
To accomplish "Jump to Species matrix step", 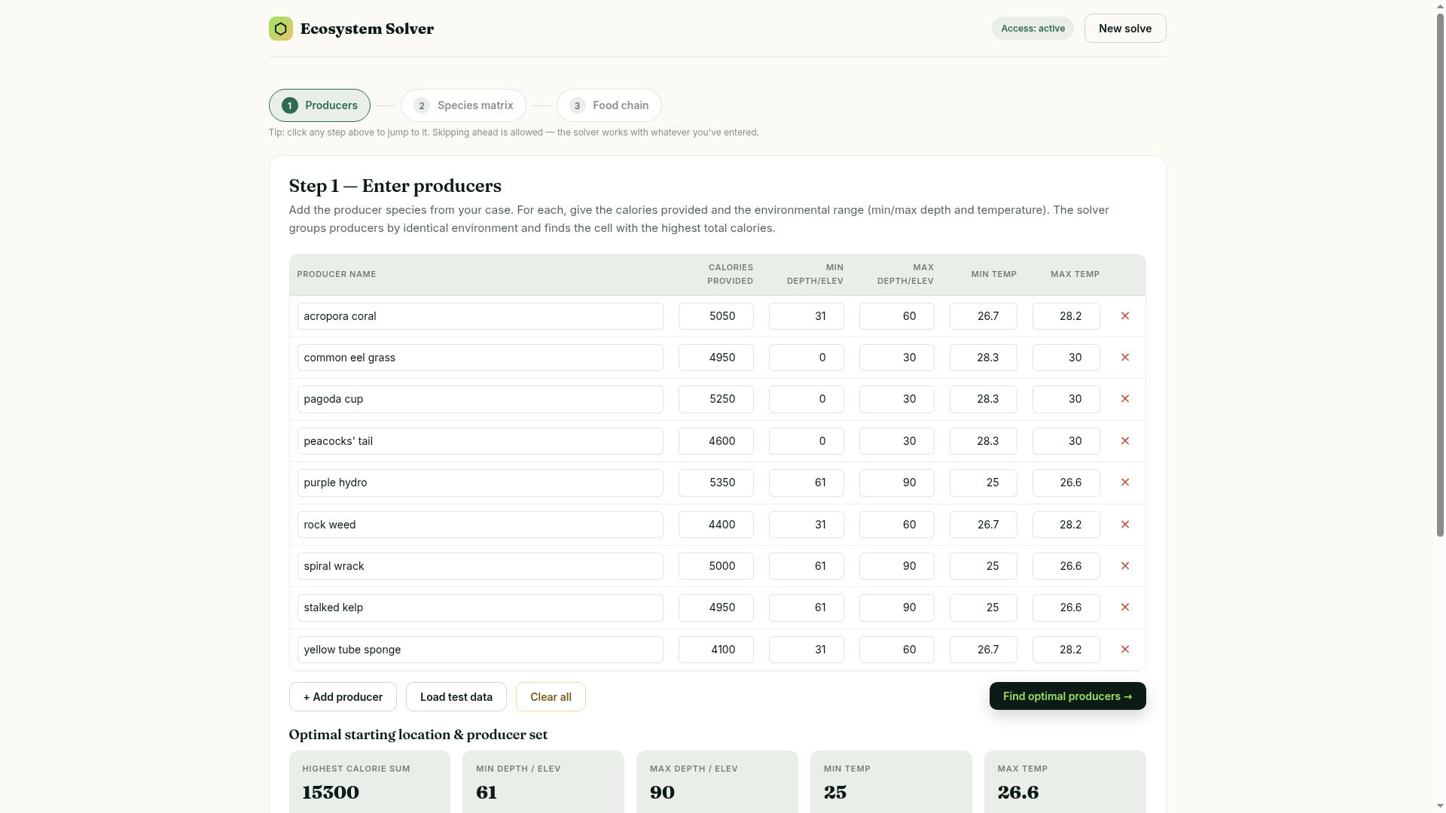I will coord(463,105).
